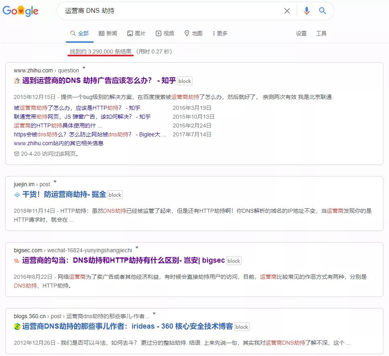The width and height of the screenshot is (389, 356).
Task: Expand the arrow next to www.zhihu.com breadcrumb
Action: [x=84, y=68]
